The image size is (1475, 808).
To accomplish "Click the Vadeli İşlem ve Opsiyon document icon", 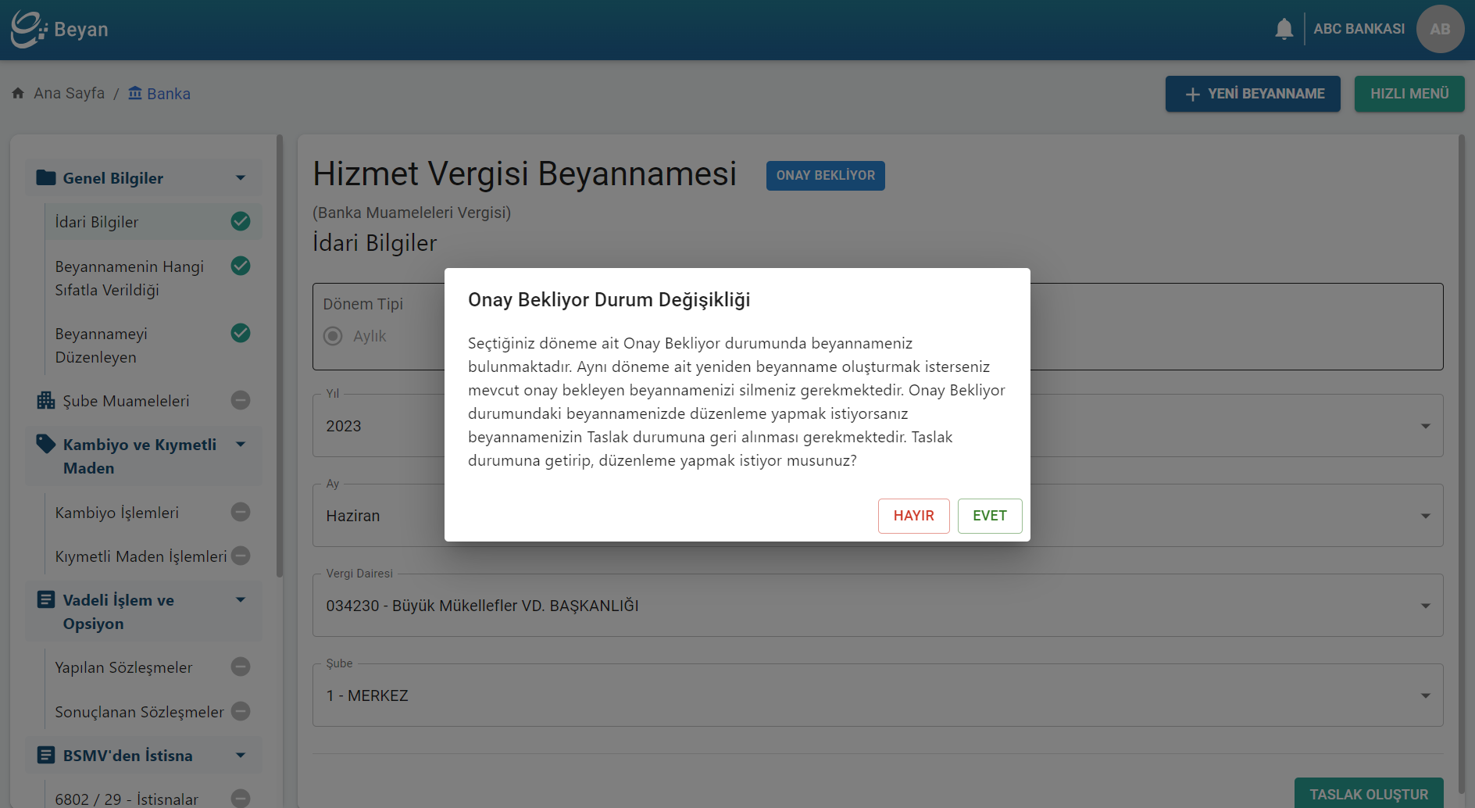I will click(x=46, y=599).
